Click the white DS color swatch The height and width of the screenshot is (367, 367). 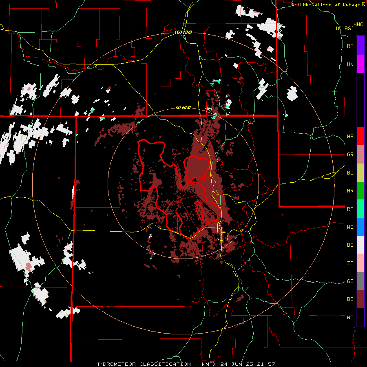coord(360,245)
